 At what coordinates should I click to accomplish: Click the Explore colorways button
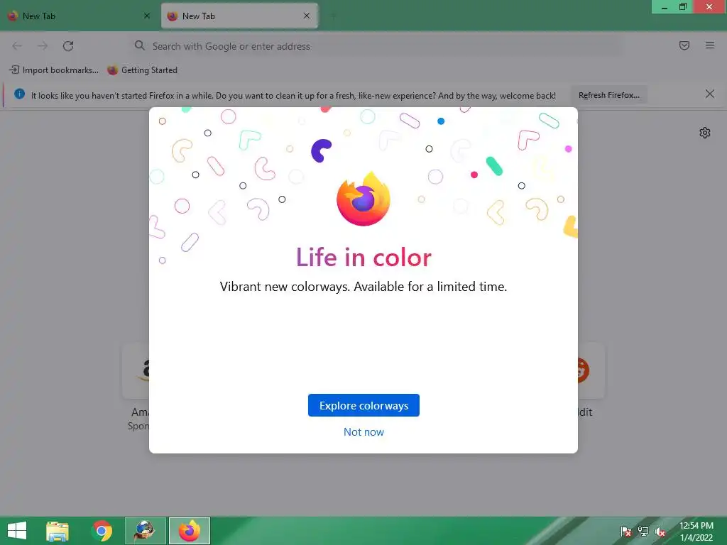363,405
